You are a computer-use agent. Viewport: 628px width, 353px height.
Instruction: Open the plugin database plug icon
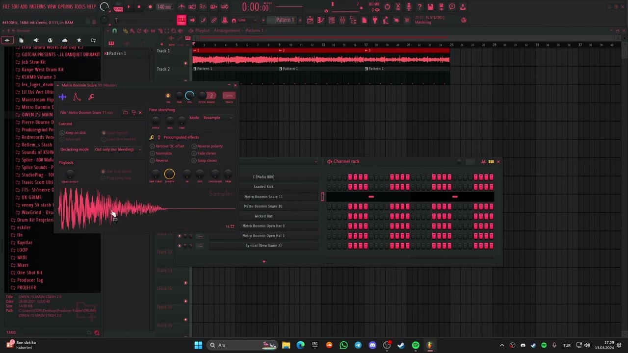[375, 20]
